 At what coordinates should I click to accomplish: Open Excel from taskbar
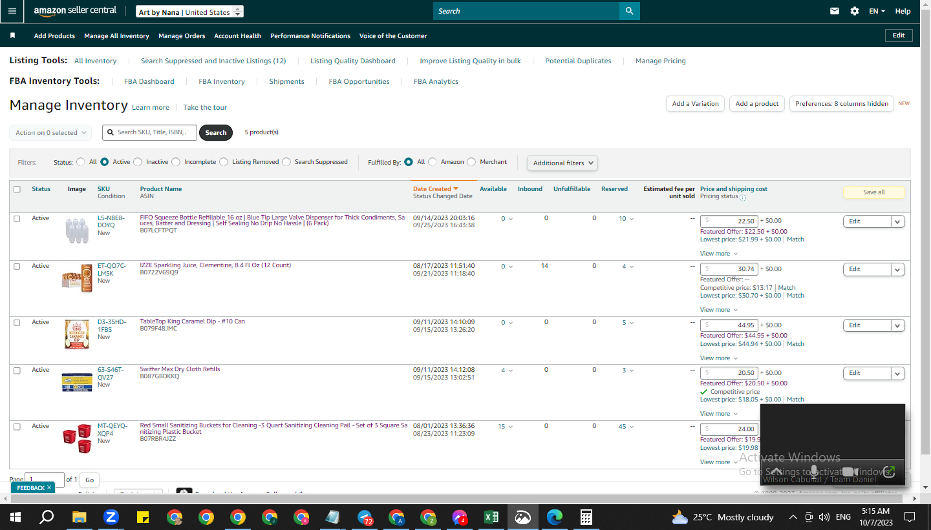point(491,517)
